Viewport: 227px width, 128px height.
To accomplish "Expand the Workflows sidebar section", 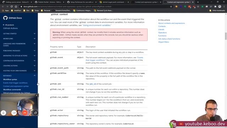I will click(x=19, y=39).
